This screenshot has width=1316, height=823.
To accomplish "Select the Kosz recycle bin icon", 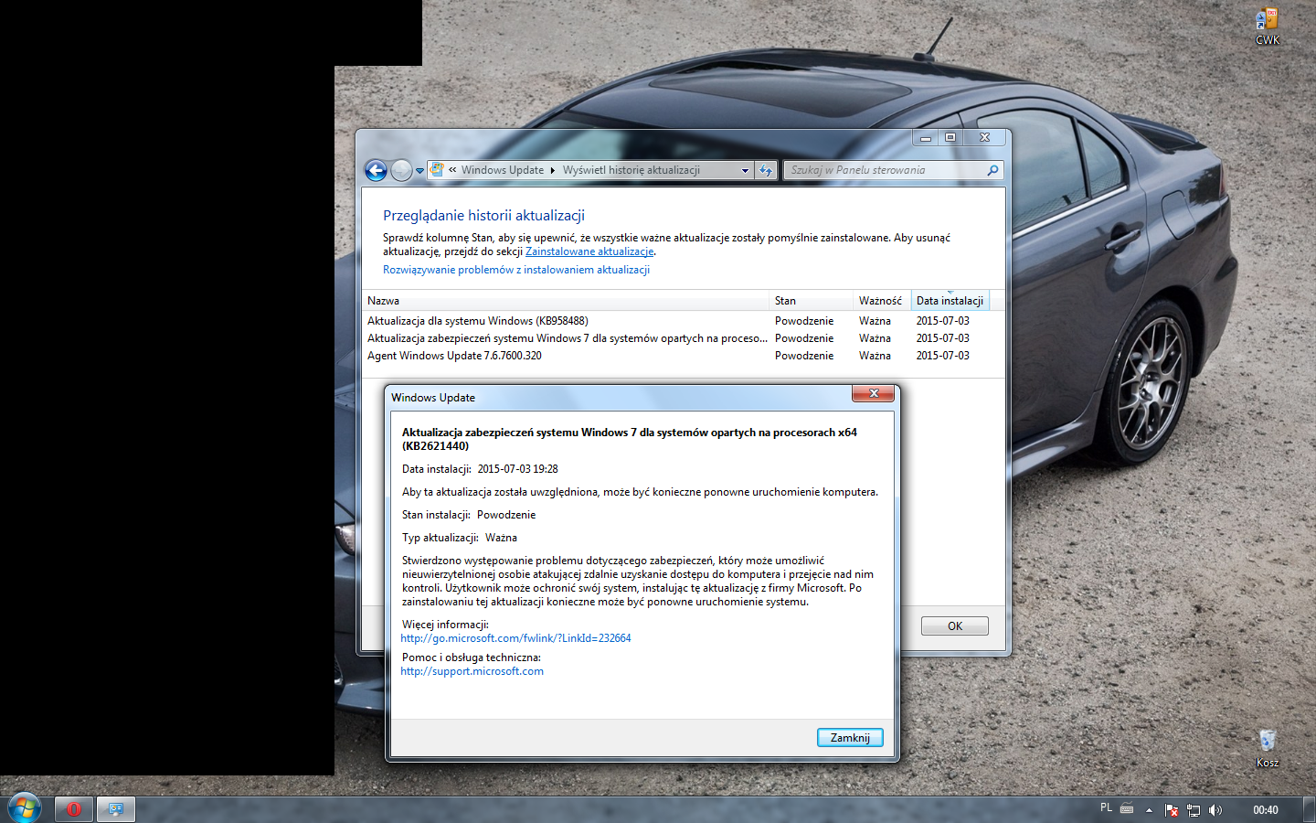I will [x=1268, y=749].
